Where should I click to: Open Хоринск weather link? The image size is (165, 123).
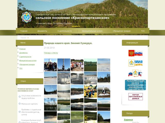coord(128,120)
